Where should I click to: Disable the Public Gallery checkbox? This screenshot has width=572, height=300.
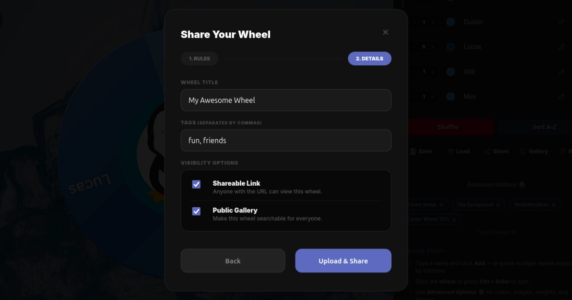coord(196,211)
